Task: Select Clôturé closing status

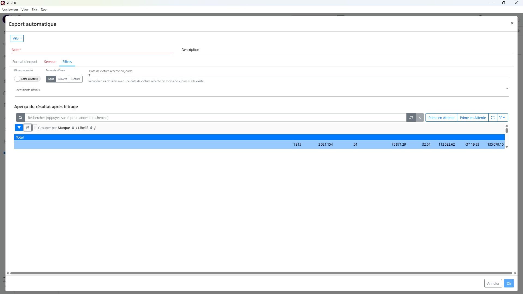Action: [x=75, y=79]
